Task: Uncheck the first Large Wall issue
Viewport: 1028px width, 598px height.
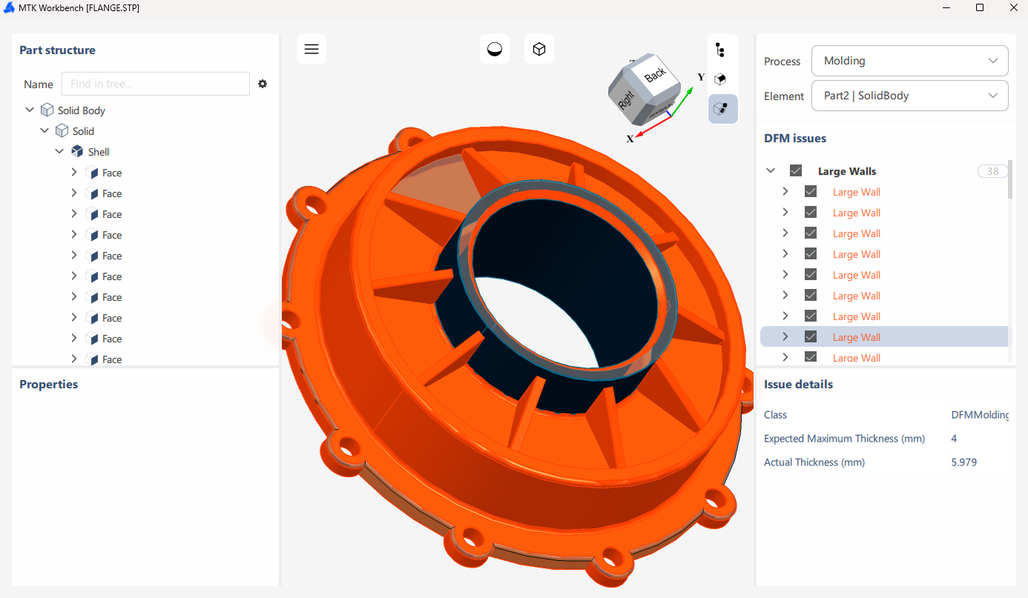Action: click(811, 191)
